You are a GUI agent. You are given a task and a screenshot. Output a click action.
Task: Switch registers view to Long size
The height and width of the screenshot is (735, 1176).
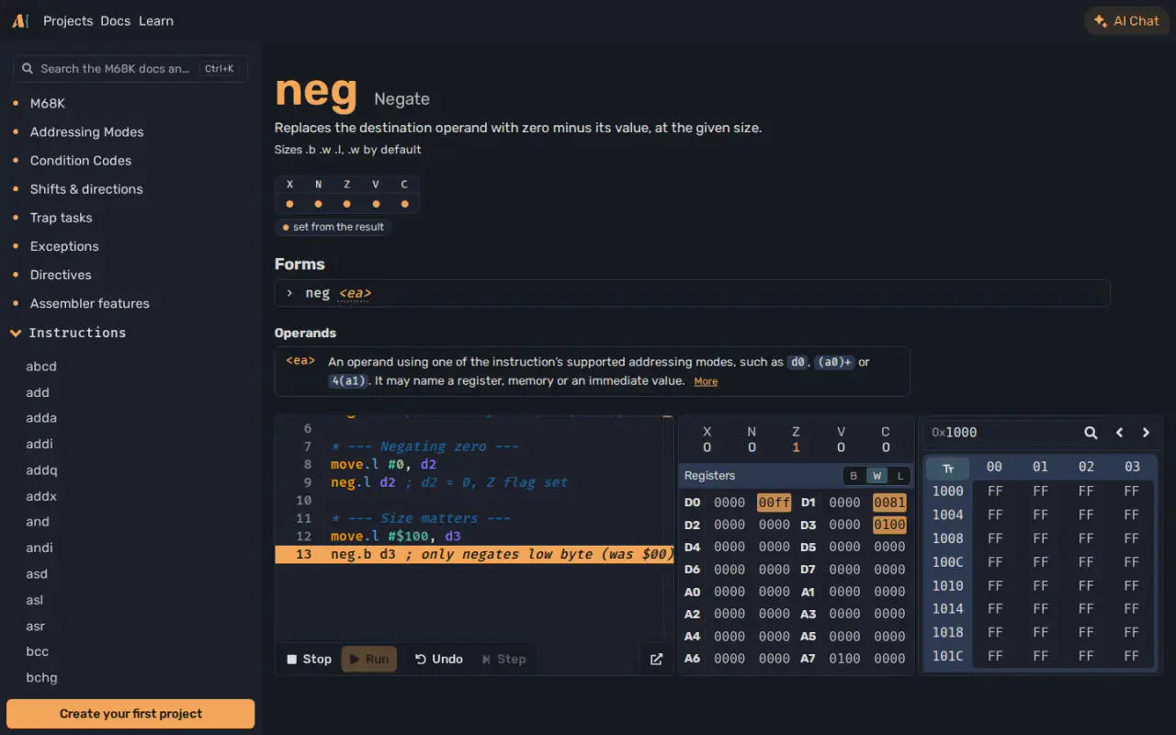[x=900, y=476]
